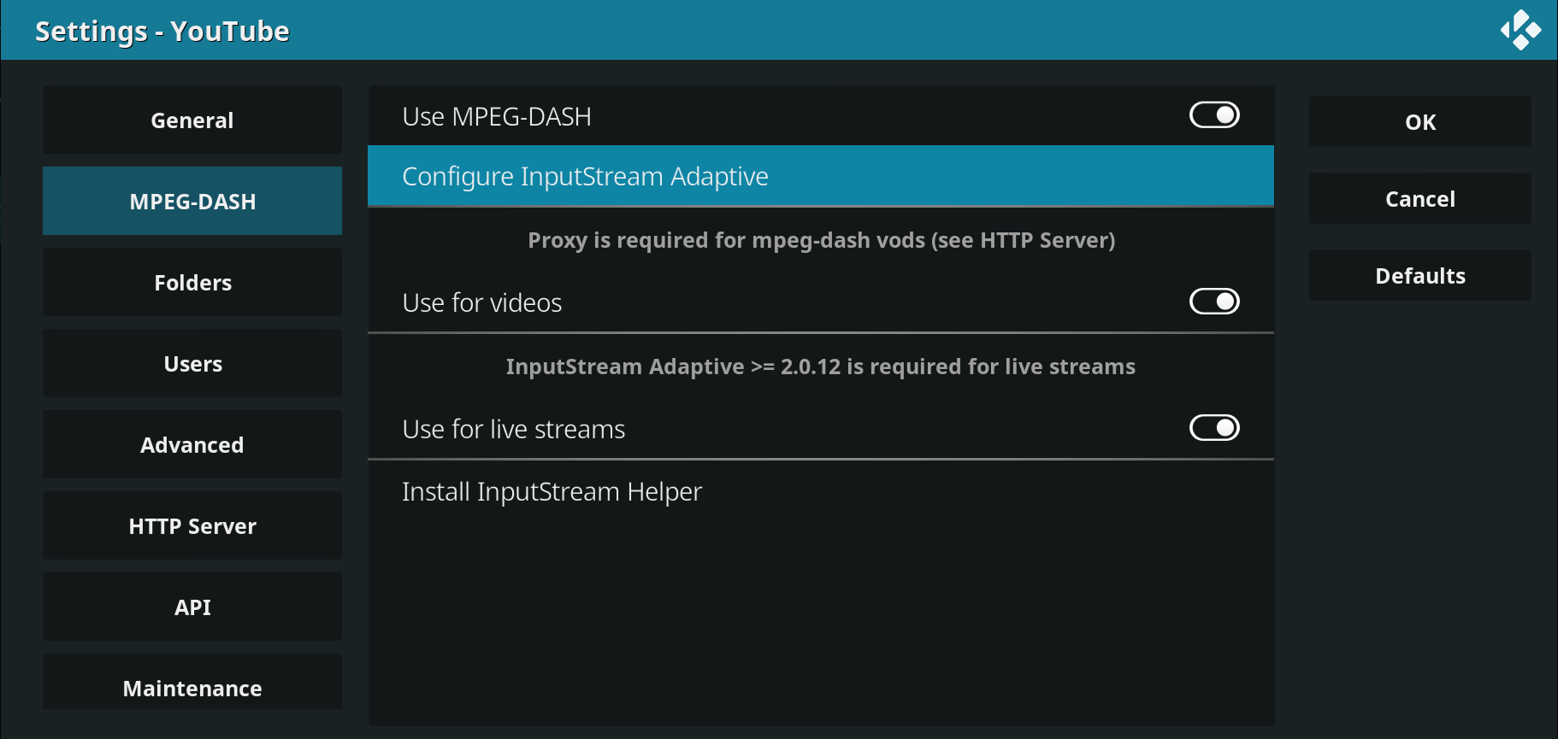1558x739 pixels.
Task: Open the General settings tab
Action: pyautogui.click(x=192, y=120)
